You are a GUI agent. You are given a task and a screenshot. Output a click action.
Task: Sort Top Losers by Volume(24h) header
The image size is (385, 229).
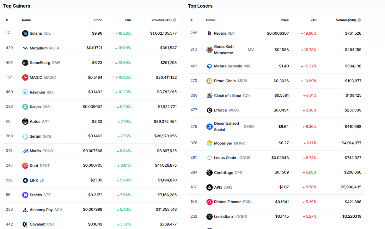click(x=346, y=20)
